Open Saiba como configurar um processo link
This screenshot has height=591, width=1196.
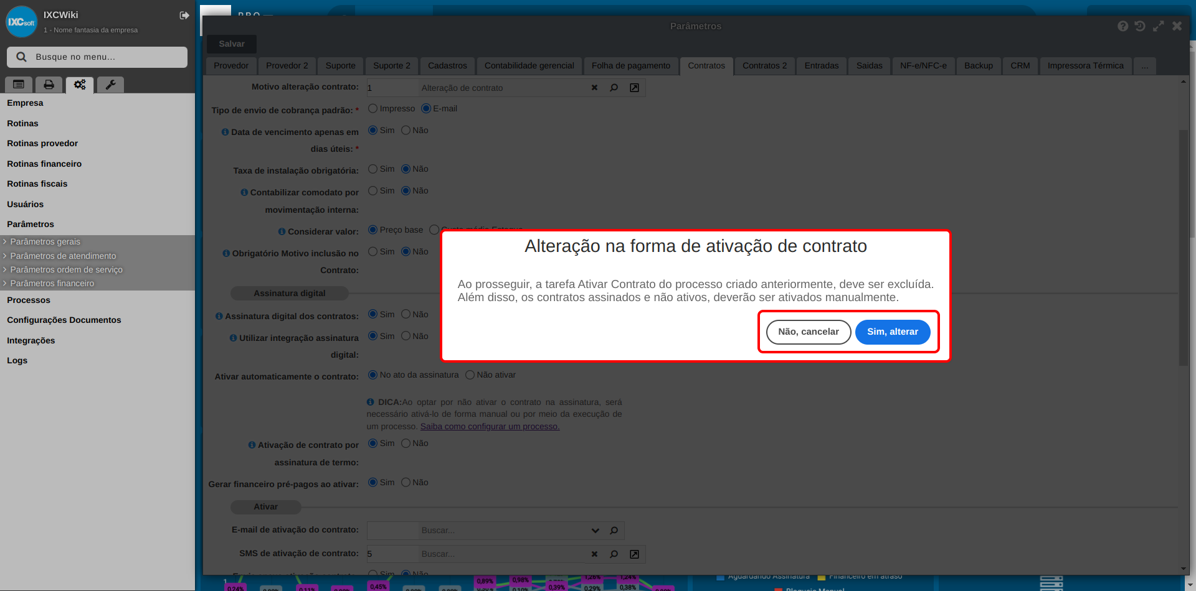pos(490,426)
